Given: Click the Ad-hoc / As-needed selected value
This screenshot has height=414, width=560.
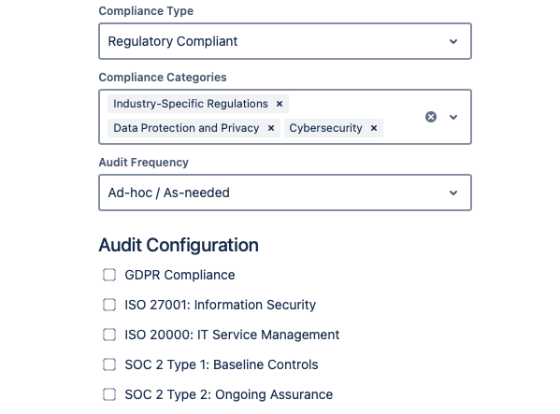Looking at the screenshot, I should click(x=169, y=193).
